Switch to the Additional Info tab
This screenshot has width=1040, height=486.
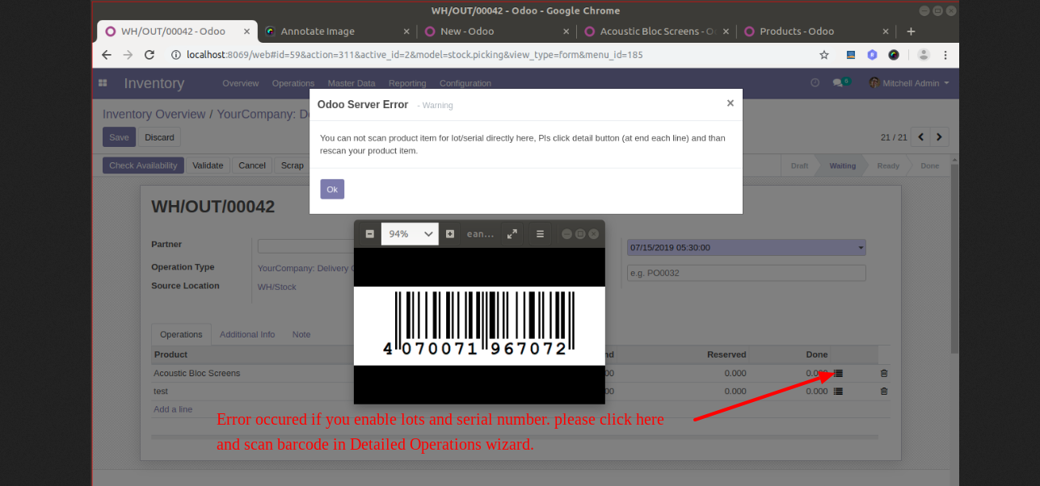point(247,334)
